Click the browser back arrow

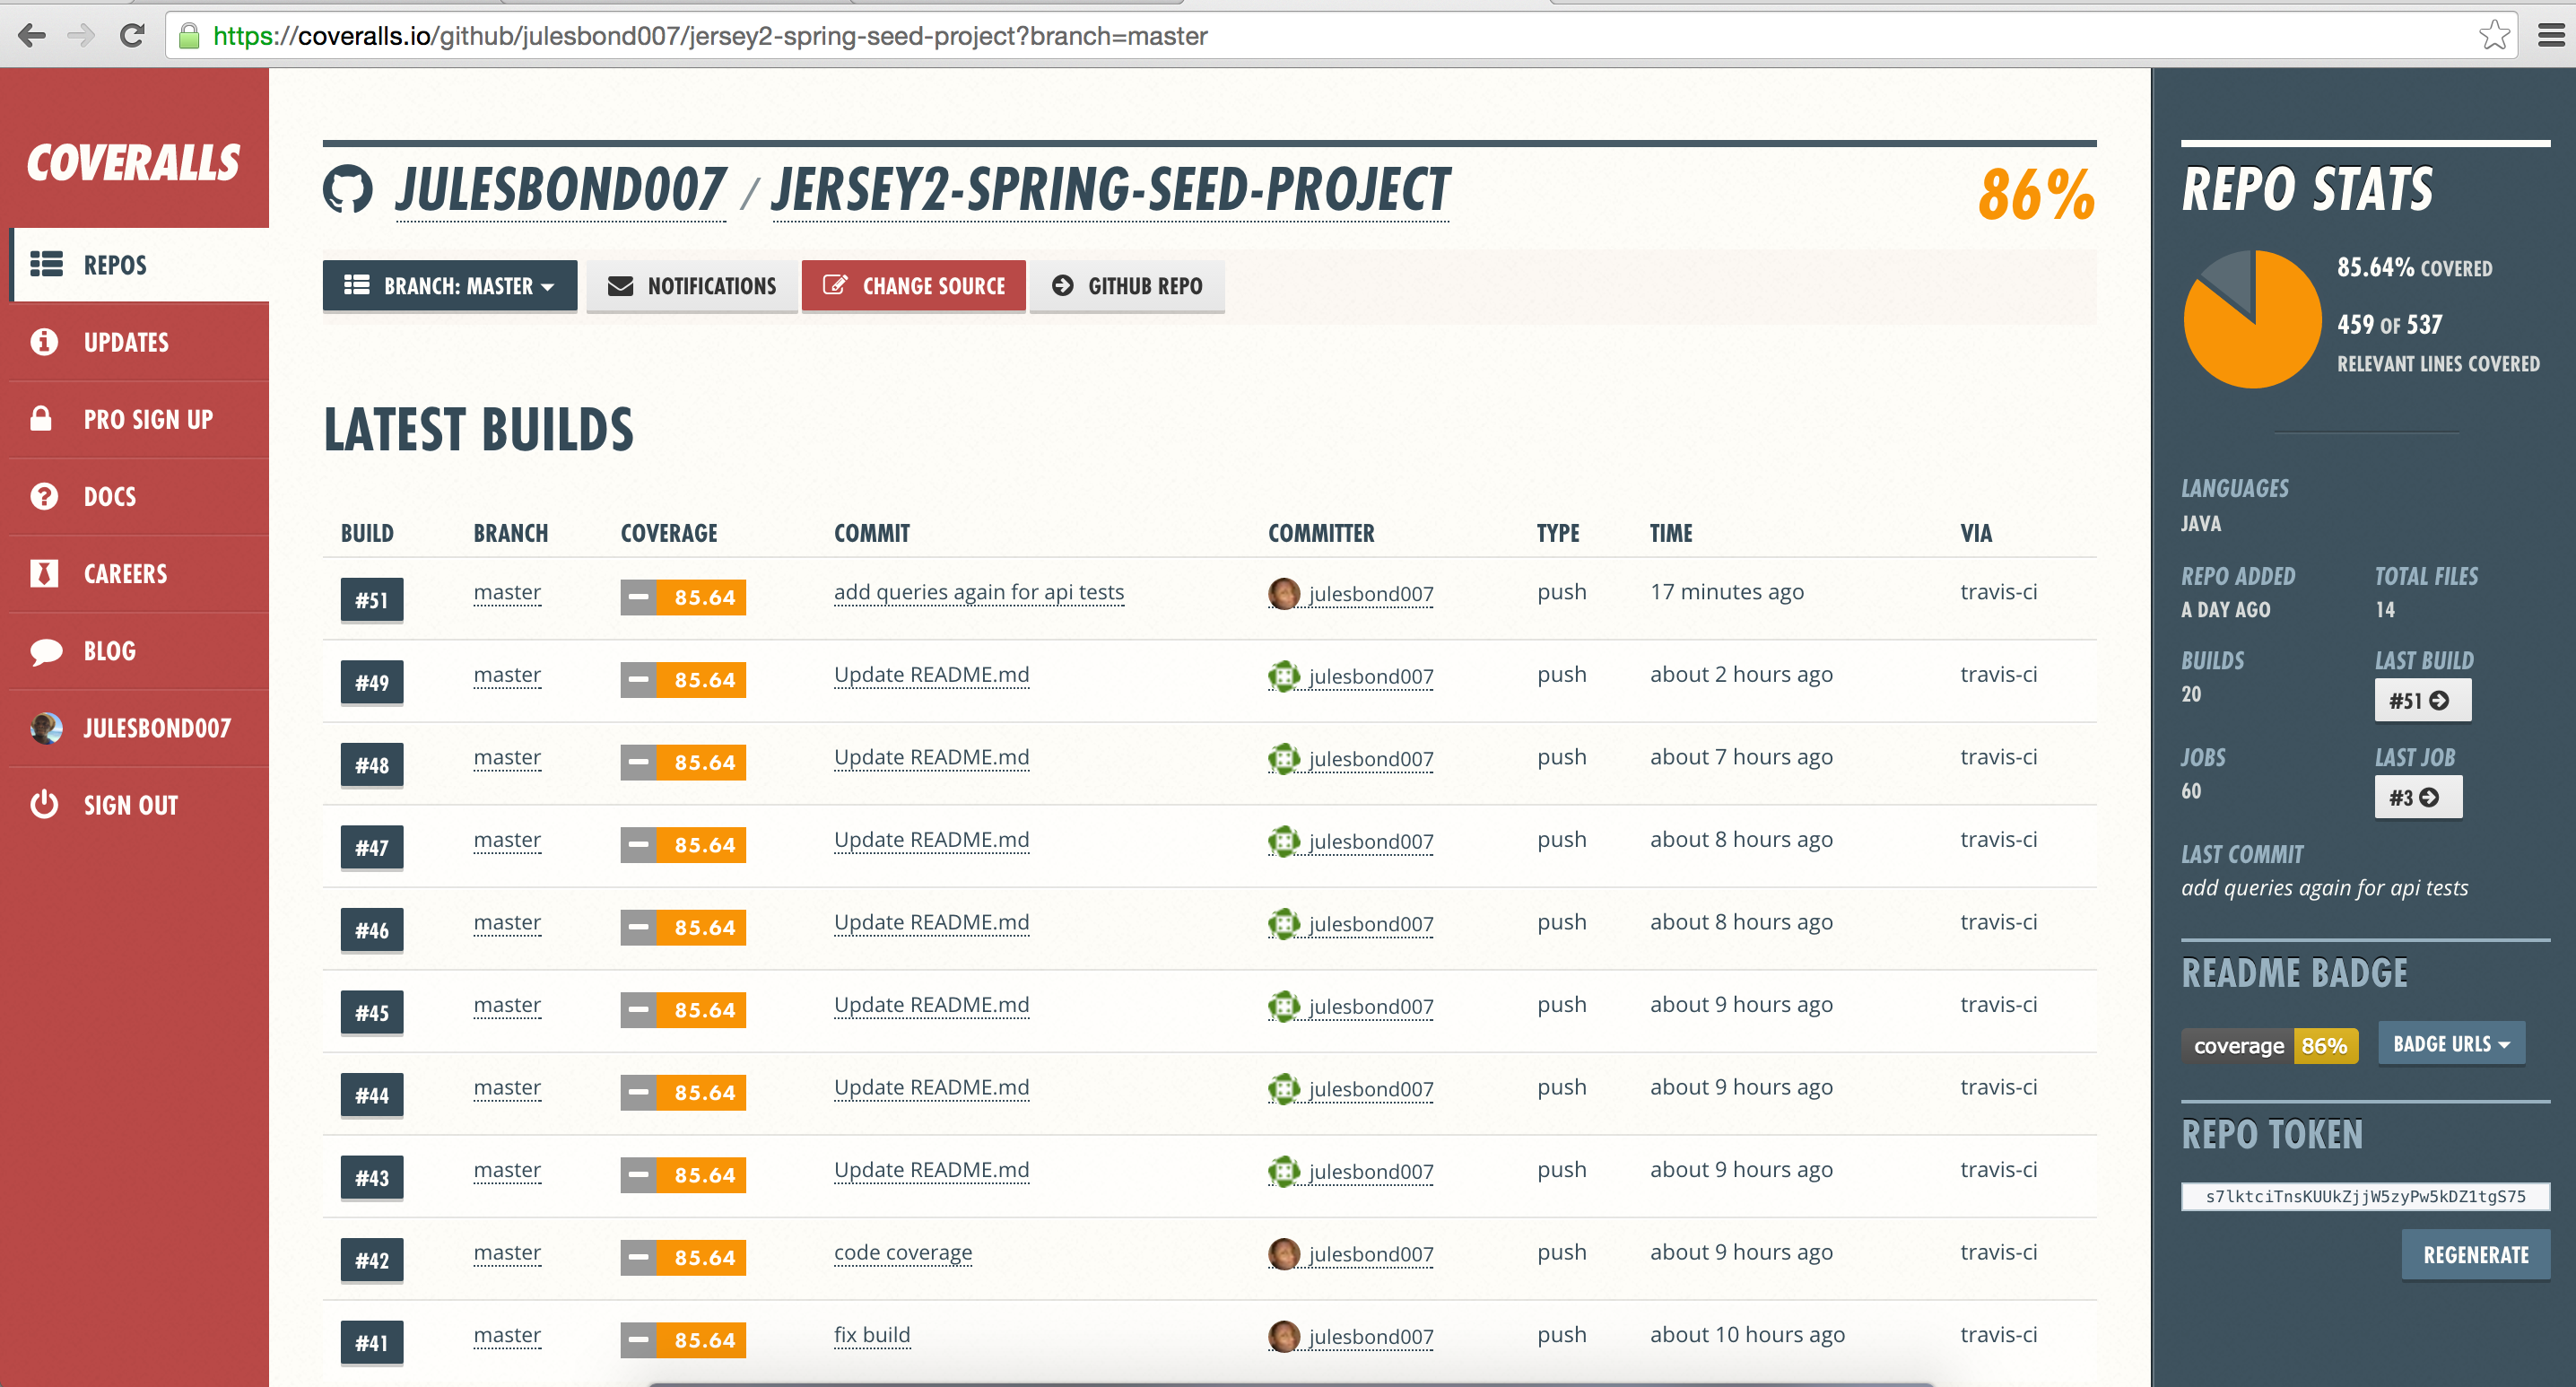[32, 36]
